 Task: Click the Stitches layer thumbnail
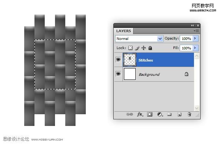pos(130,60)
